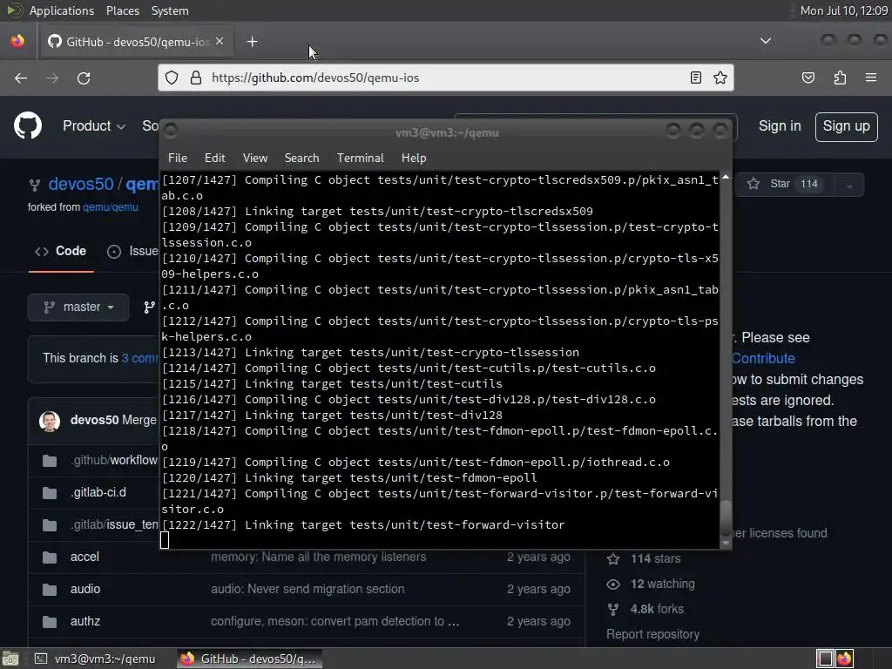Click the branches fork icon beside master

(149, 307)
